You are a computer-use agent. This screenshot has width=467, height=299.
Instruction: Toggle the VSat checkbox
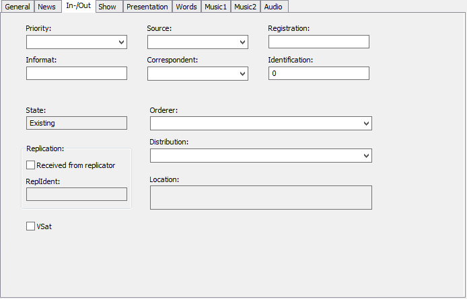click(x=30, y=226)
